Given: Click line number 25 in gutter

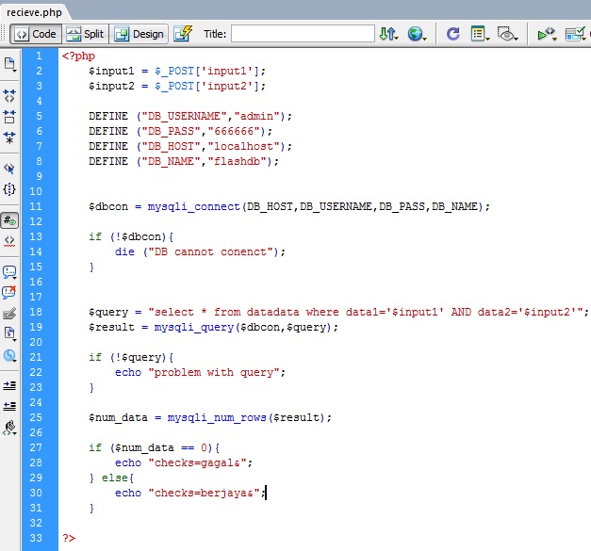Looking at the screenshot, I should 36,417.
